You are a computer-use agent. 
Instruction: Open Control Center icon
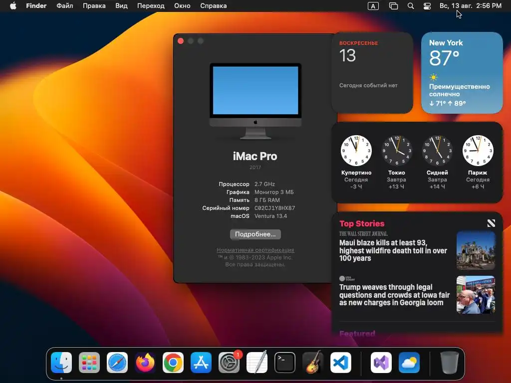pyautogui.click(x=427, y=6)
